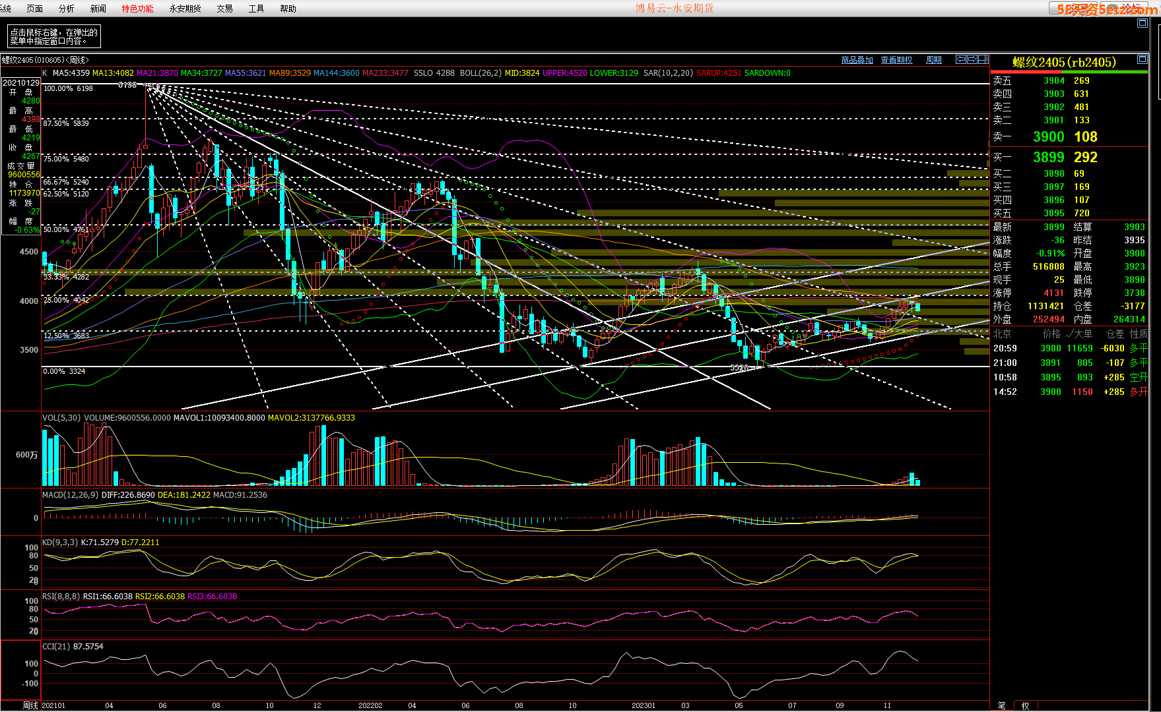Click the 总手 value 516808
This screenshot has height=712, width=1161.
point(1048,266)
